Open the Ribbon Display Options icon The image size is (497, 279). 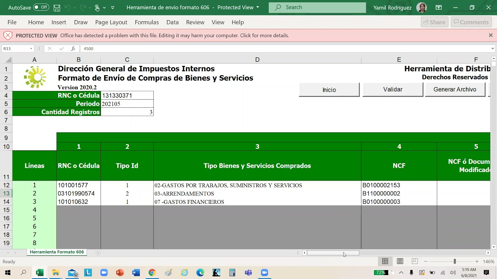tap(439, 7)
